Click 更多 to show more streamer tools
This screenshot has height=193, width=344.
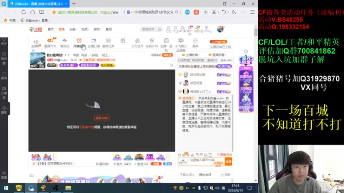point(195,43)
